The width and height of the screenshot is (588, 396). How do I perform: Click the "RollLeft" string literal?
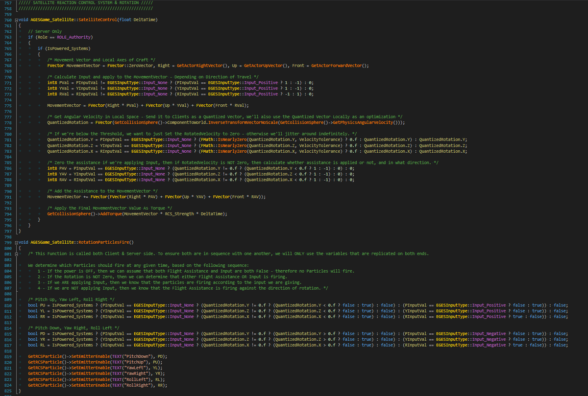(135, 379)
